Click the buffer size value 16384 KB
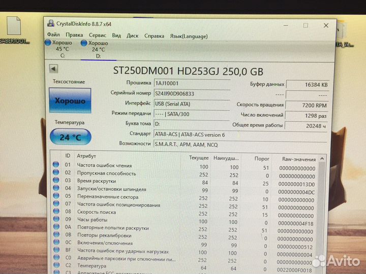 (308, 85)
